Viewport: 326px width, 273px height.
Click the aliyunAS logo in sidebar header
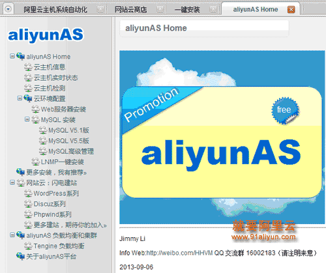point(46,35)
